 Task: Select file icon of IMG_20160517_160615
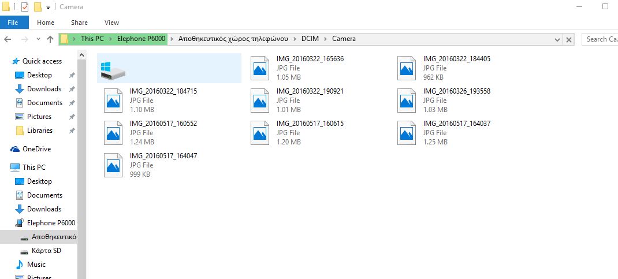click(x=260, y=133)
